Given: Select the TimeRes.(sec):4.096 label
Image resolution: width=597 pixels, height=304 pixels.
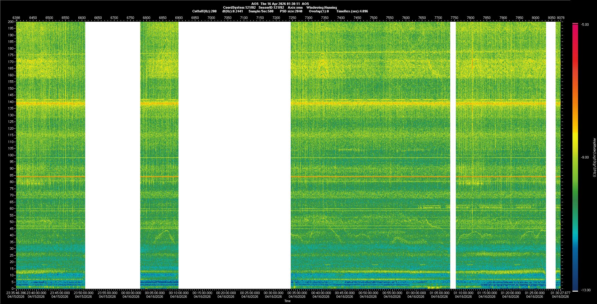Looking at the screenshot, I should [352, 11].
